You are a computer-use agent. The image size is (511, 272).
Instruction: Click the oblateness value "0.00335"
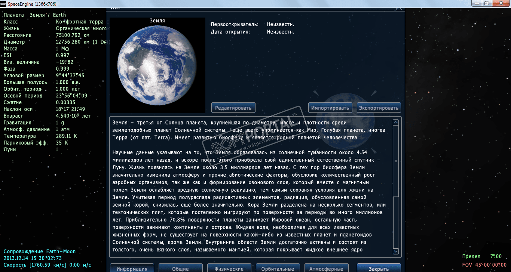tap(65, 102)
